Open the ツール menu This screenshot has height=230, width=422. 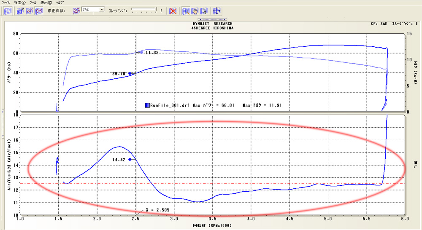33,3
